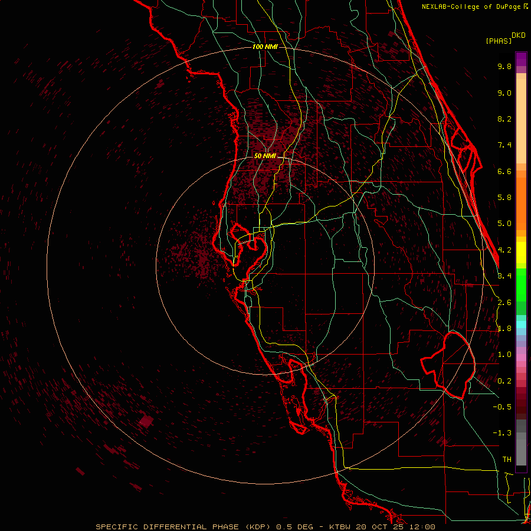Select the -1.3 scale value
The image size is (531, 531).
point(502,433)
